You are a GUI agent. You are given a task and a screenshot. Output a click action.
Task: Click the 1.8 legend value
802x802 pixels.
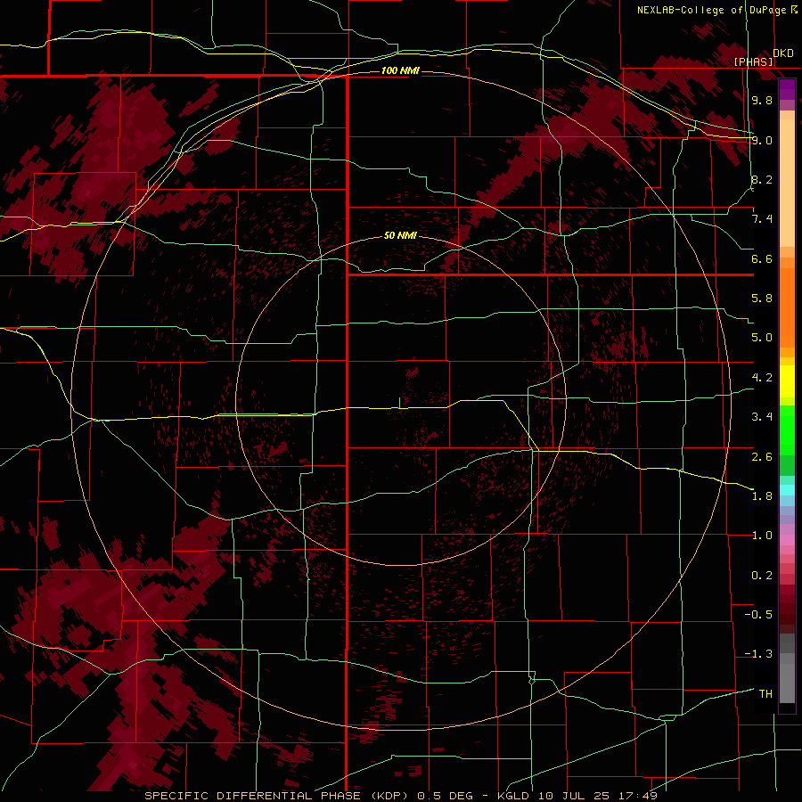[762, 495]
